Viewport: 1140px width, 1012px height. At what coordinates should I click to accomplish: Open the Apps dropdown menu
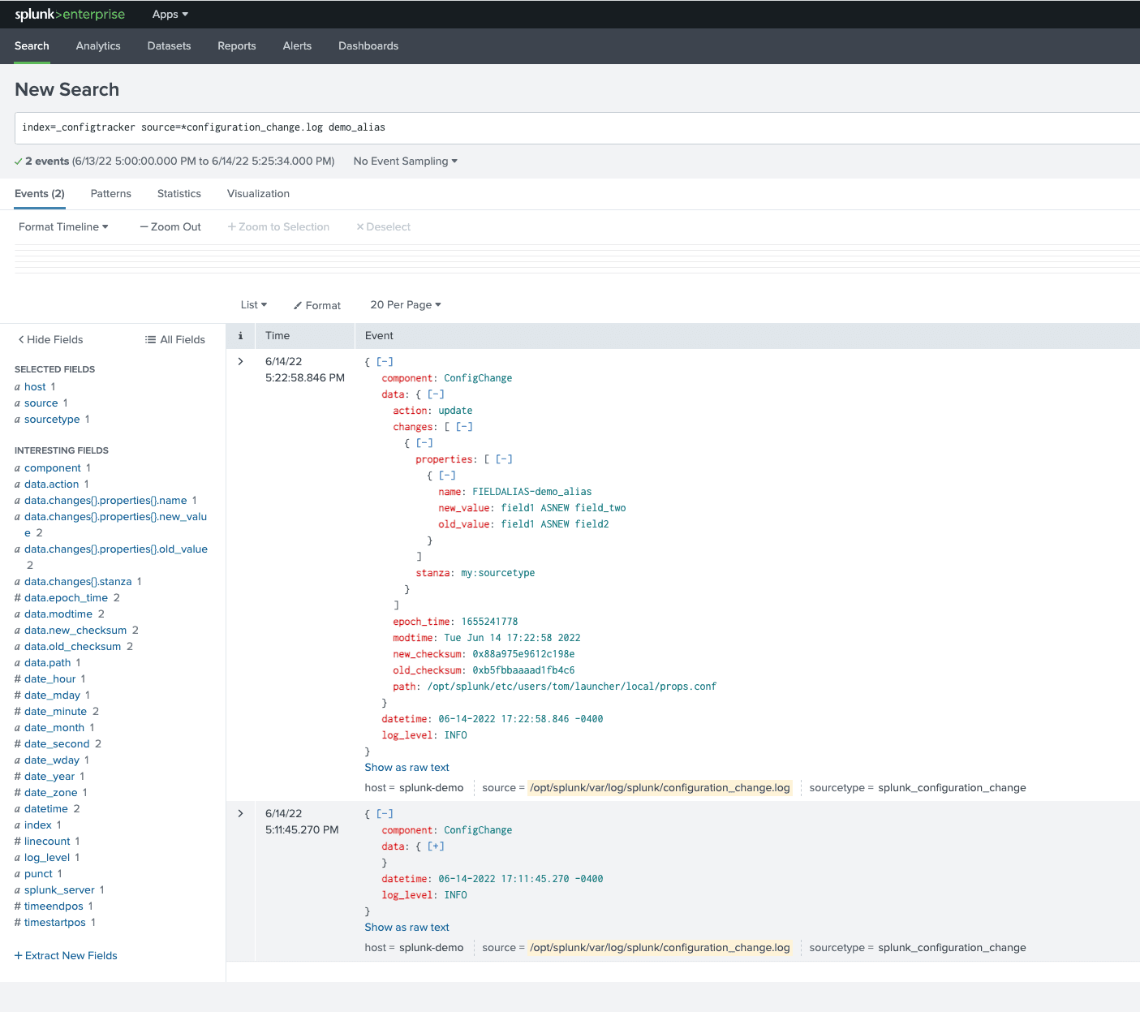(x=170, y=15)
